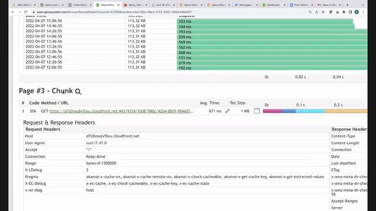Screen dimensions: 376x211
Task: Click the 2022-04-07 13:26:55 date entry
Action: [x=43, y=47]
